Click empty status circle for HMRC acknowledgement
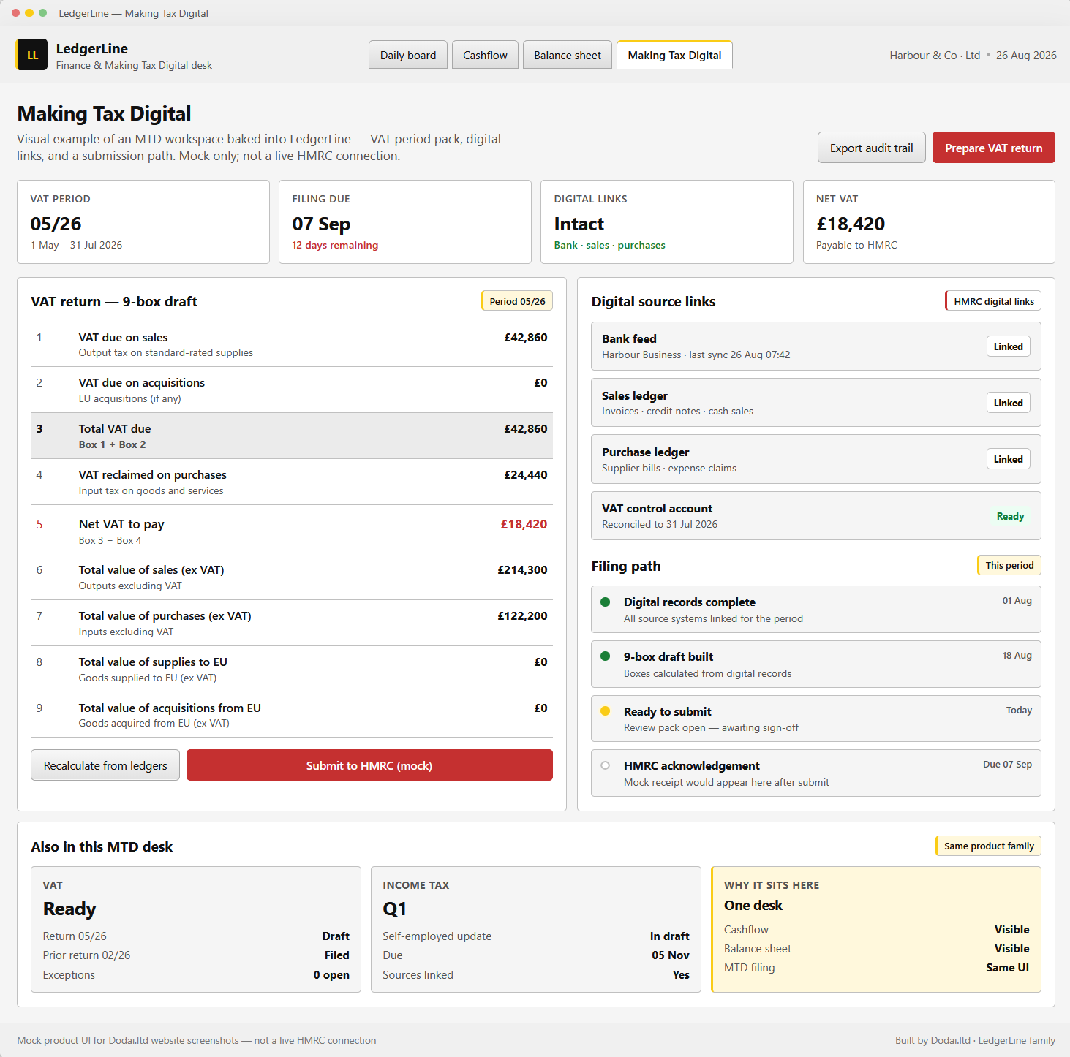Screen dimensions: 1070x1057 [x=605, y=765]
